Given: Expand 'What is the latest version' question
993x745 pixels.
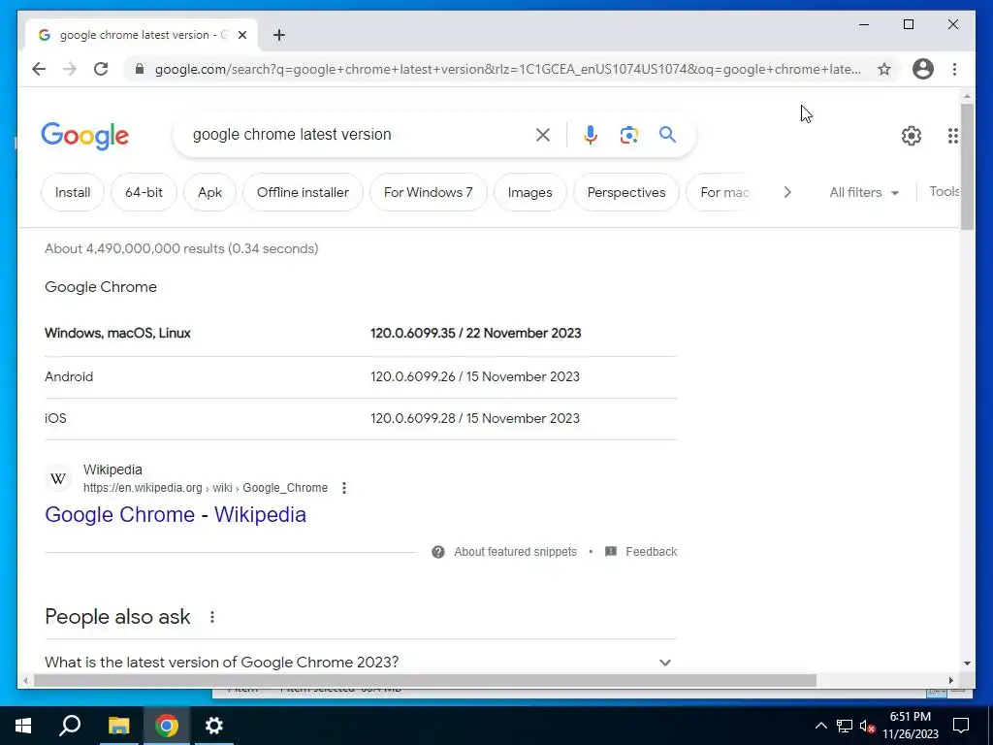Looking at the screenshot, I should 361,662.
